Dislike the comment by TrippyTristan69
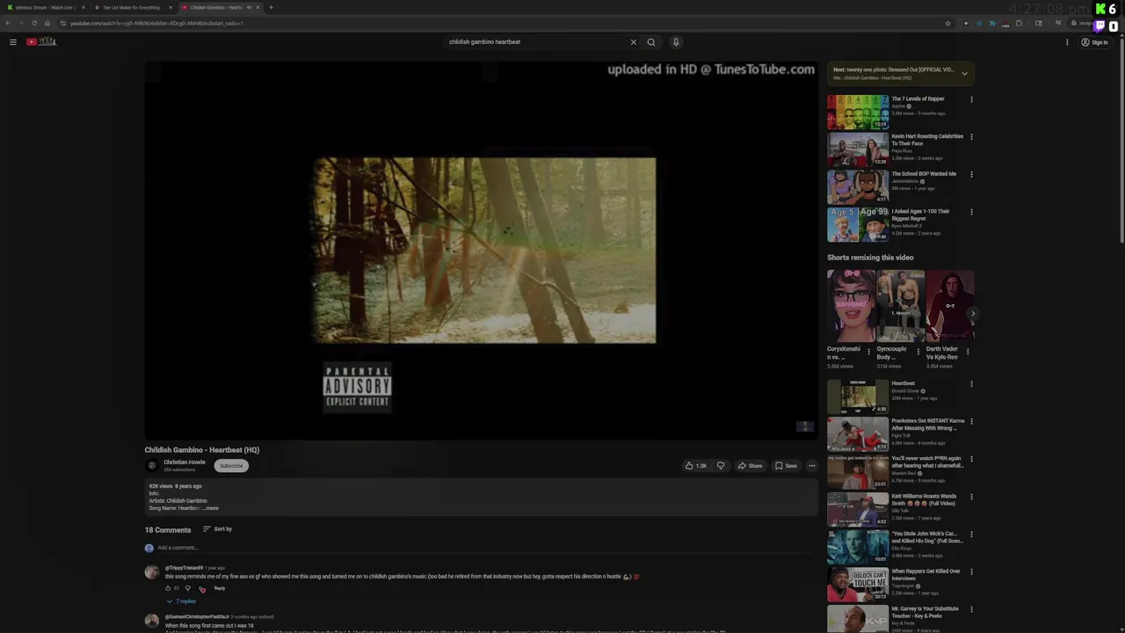Viewport: 1125px width, 633px height. [x=187, y=588]
